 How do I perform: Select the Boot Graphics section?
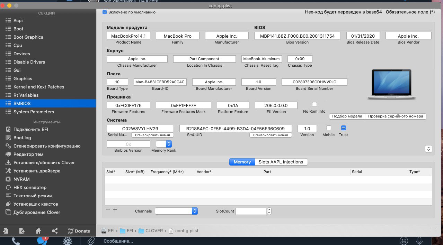(48, 37)
